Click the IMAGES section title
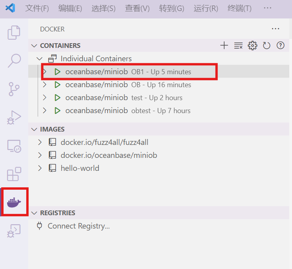Screen dimensions: 292x269 (x=52, y=129)
